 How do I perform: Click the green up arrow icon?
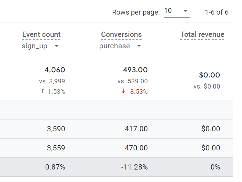click(43, 91)
